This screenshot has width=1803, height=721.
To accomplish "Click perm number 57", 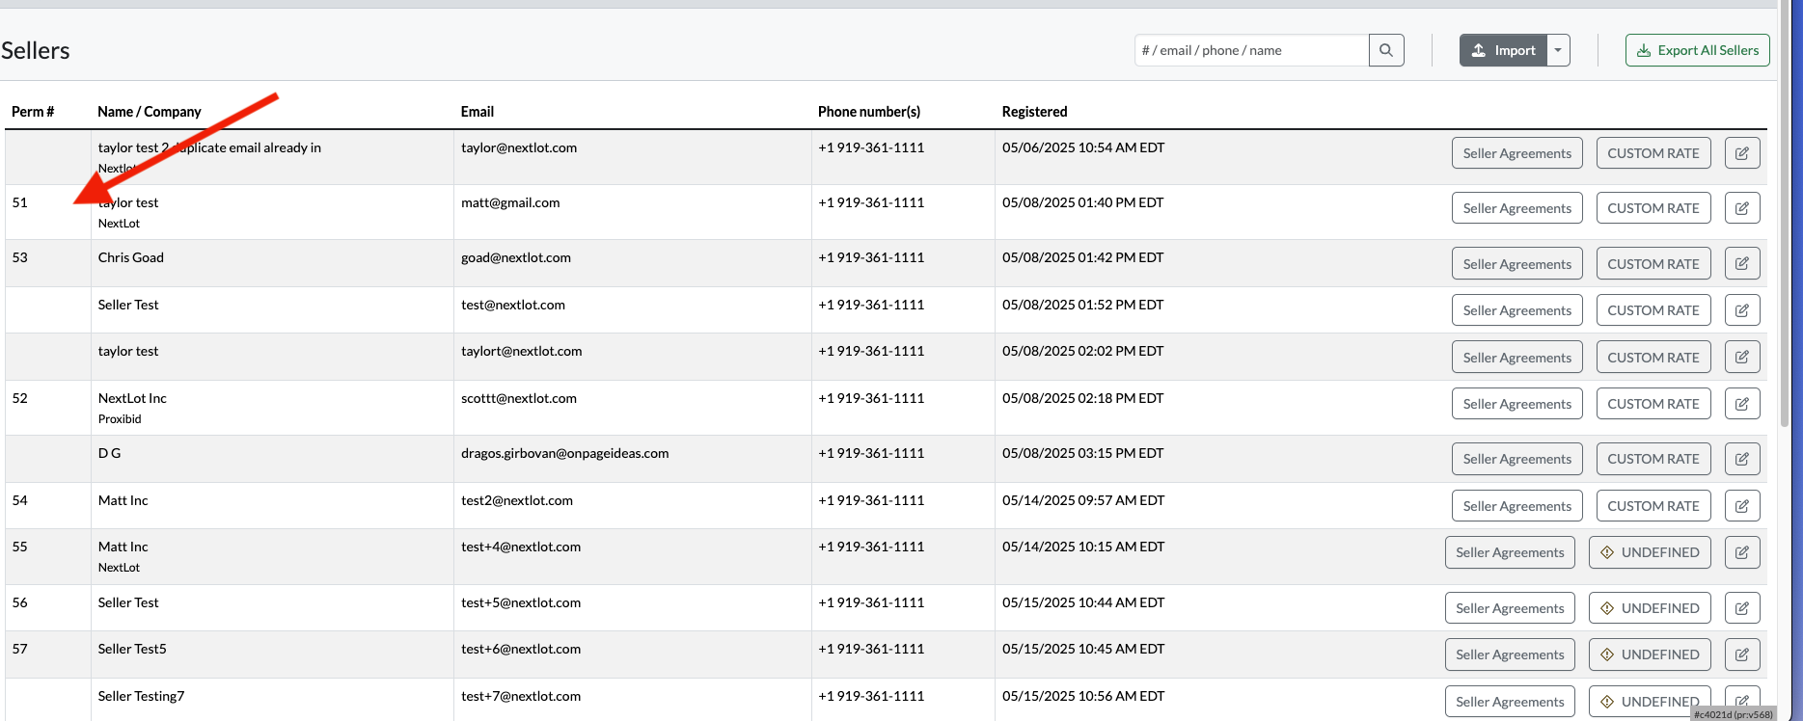I will coord(20,649).
